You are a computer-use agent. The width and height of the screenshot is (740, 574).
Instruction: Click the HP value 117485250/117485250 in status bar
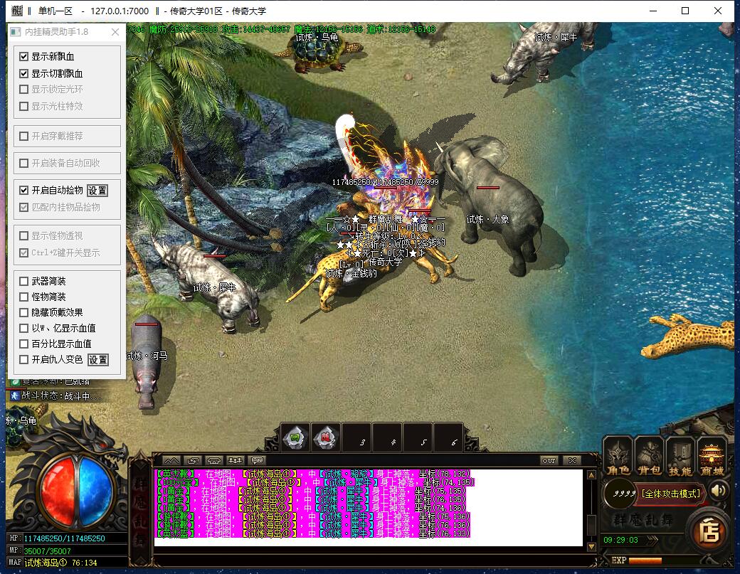64,538
